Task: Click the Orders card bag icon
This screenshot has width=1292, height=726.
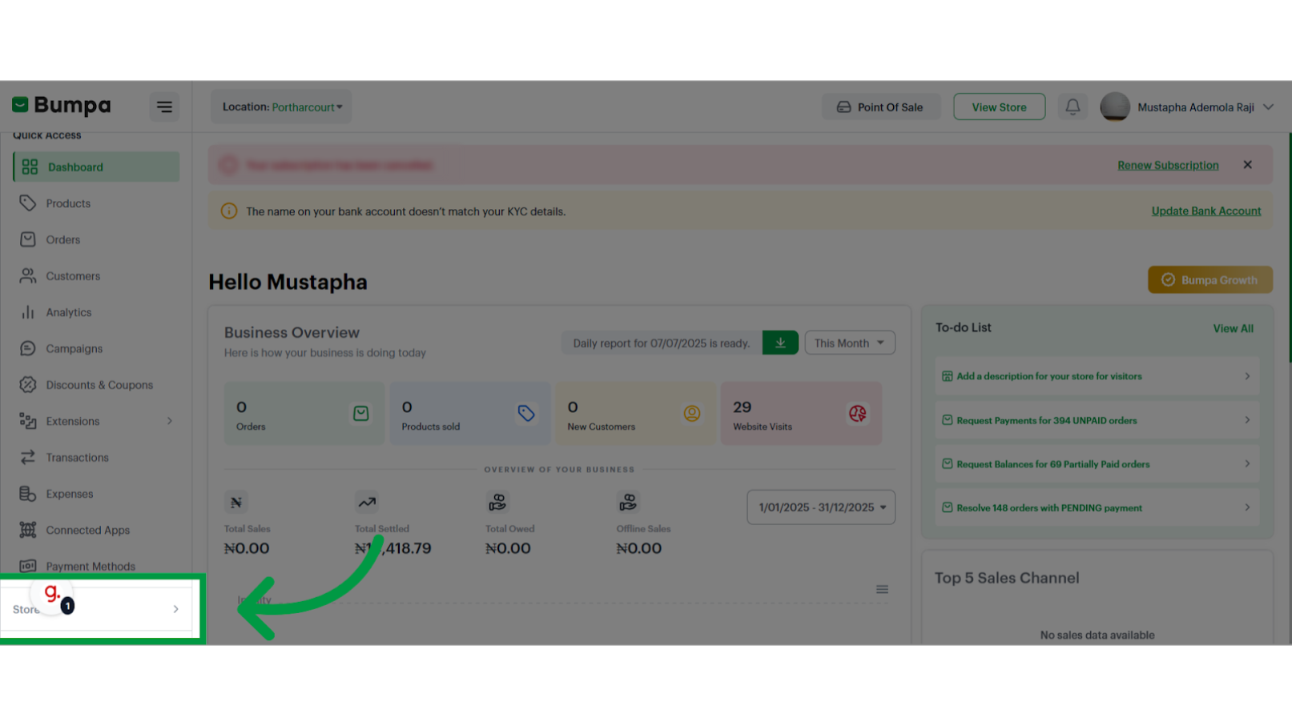Action: [361, 413]
